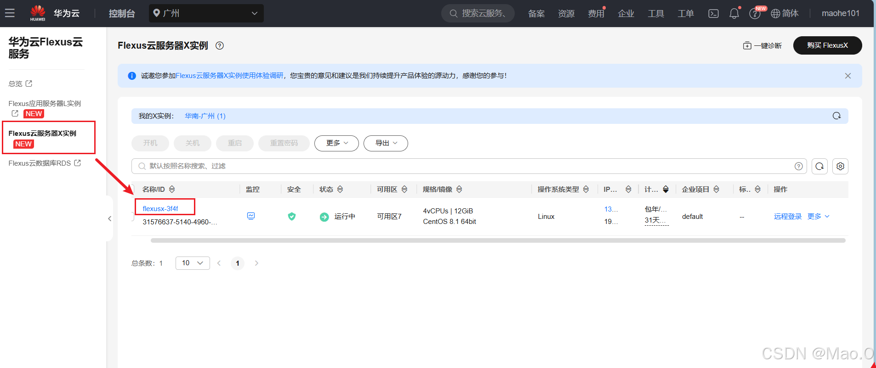Sort by 可用区 column
Image resolution: width=876 pixels, height=368 pixels.
click(x=404, y=189)
